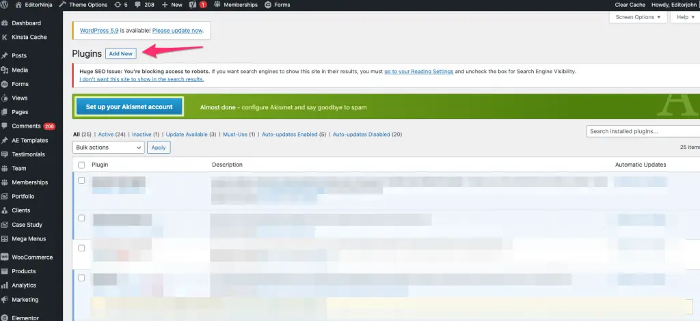
Task: Expand the Screen Options panel
Action: click(638, 17)
